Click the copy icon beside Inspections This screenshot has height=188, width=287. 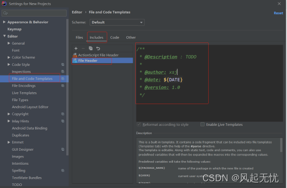(x=63, y=71)
